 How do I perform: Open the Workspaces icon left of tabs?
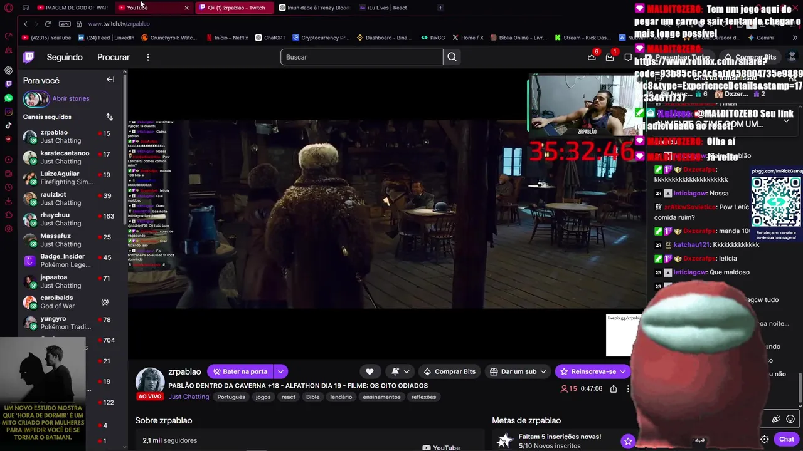26,8
